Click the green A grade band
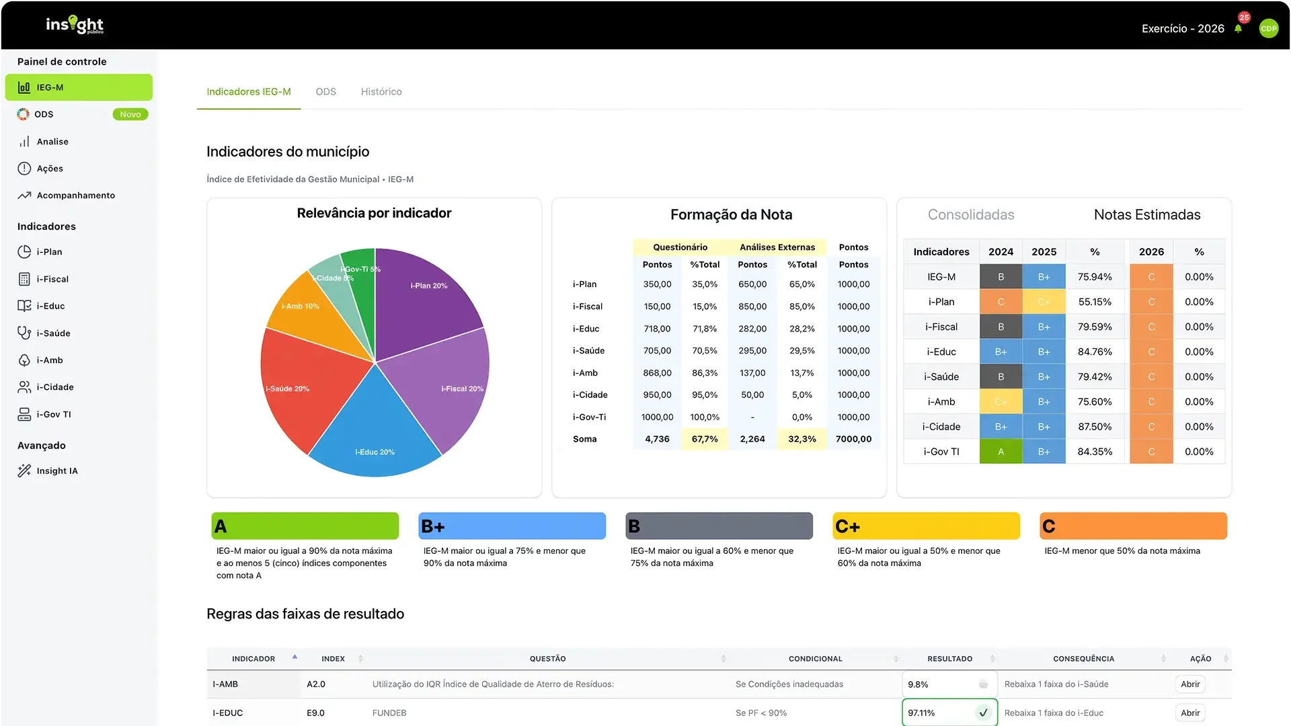This screenshot has height=726, width=1291. [x=305, y=526]
